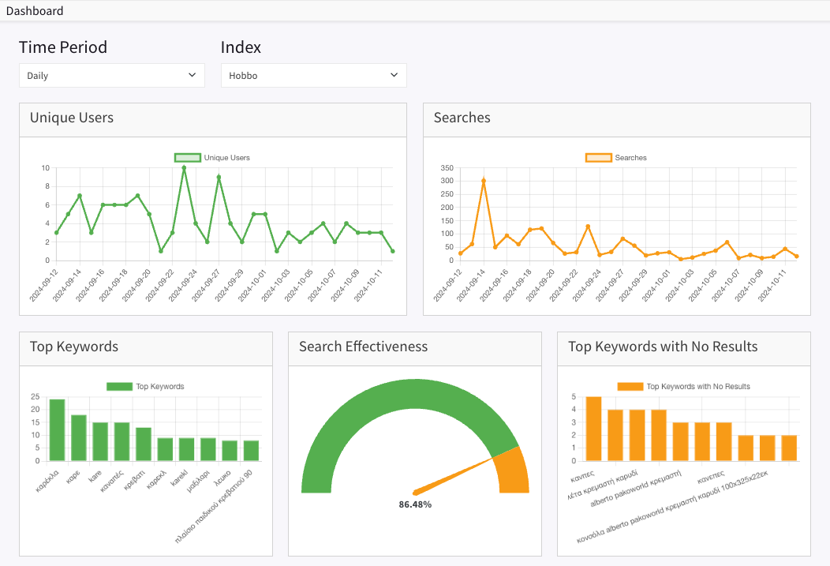This screenshot has height=566, width=830.
Task: Click the alberto pakoworld κρεμαστή axis label
Action: [x=635, y=489]
